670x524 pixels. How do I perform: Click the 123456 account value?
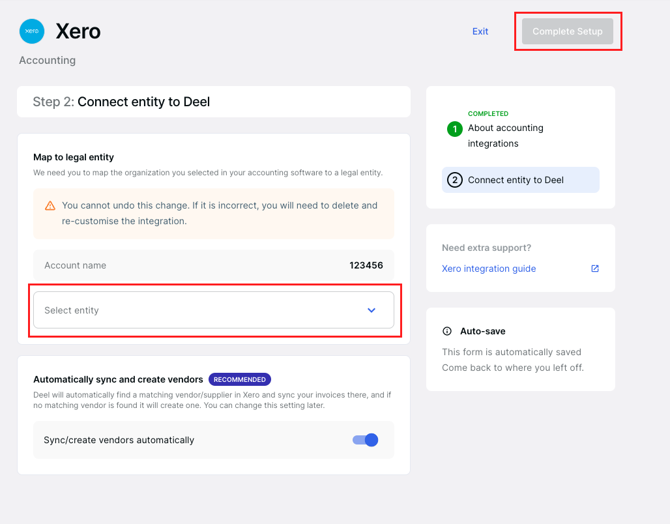pos(366,265)
